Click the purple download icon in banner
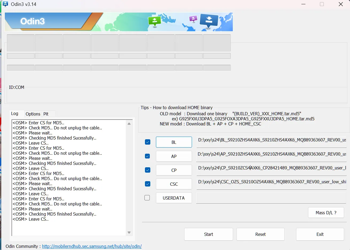Viewport: 350px width, 250px height. pyautogui.click(x=193, y=19)
